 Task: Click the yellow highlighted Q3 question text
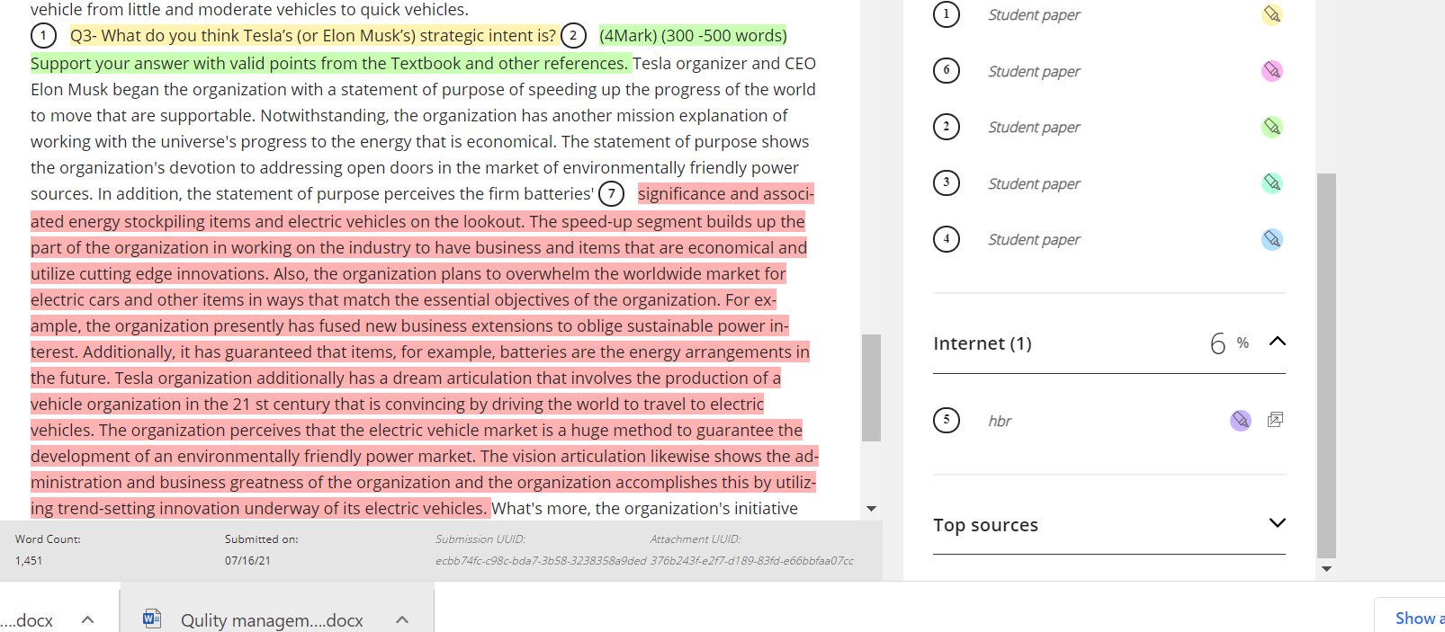coord(313,36)
